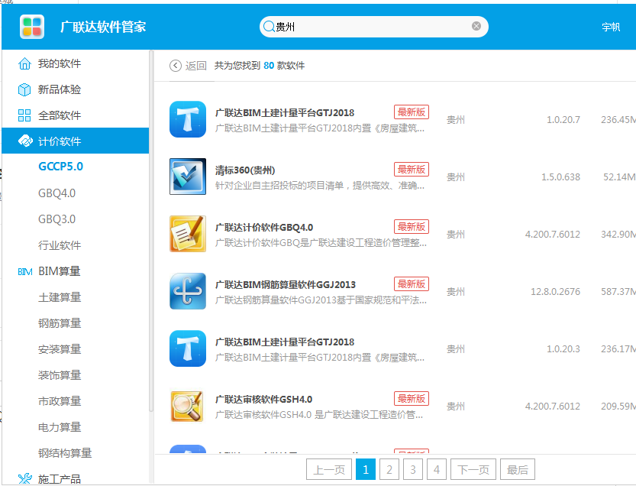
Task: Open 广联达BIM钢筋算量软件GGJ2013 title
Action: point(285,284)
